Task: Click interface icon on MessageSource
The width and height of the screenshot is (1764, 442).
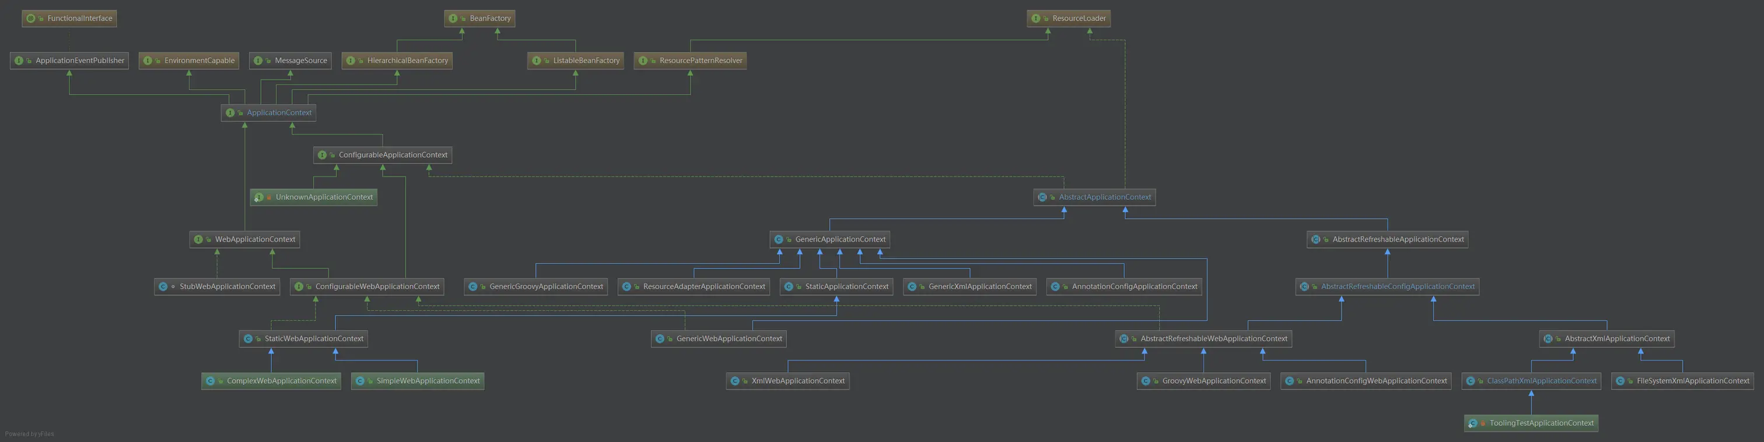Action: point(258,61)
